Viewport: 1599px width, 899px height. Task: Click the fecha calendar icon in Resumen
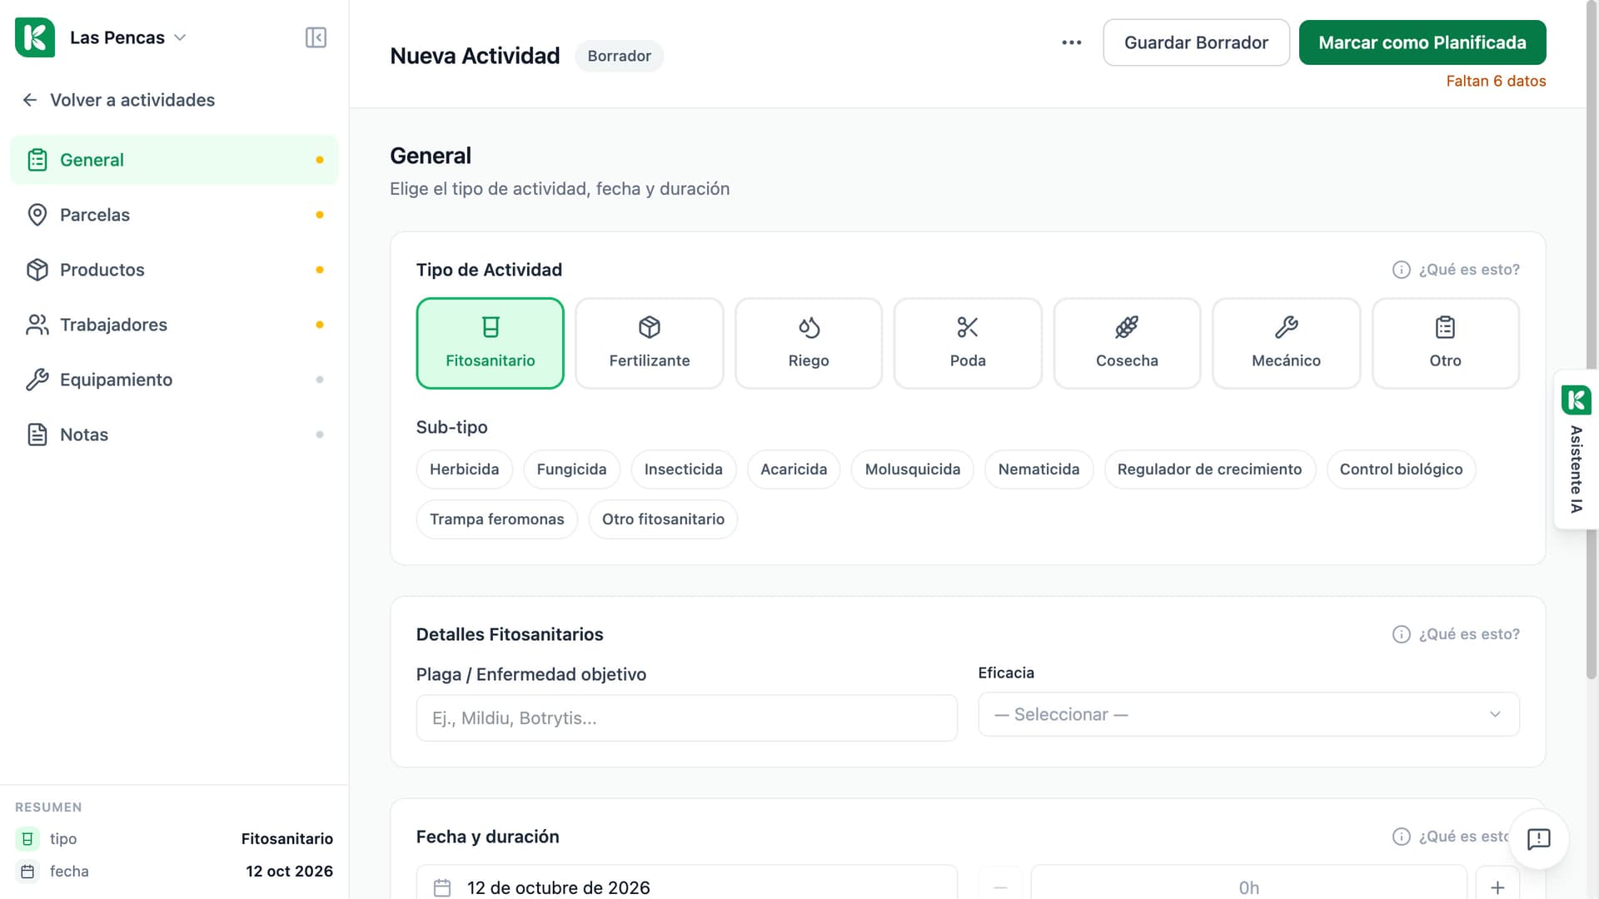[27, 872]
